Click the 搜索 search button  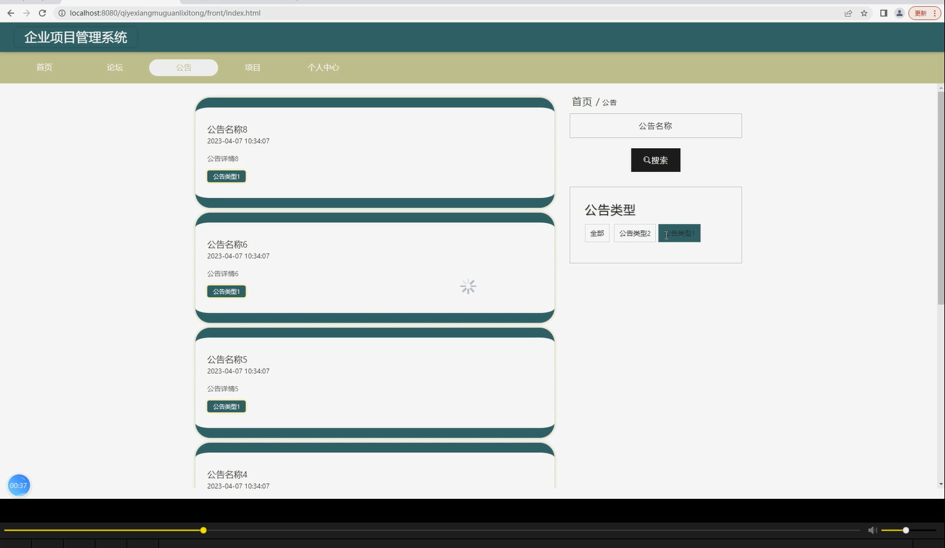(656, 160)
